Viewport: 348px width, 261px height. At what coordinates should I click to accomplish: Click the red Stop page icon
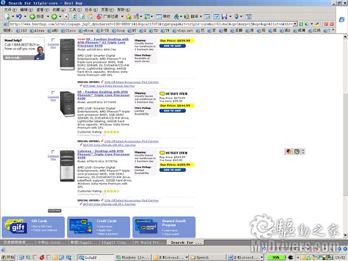pyautogui.click(x=66, y=16)
